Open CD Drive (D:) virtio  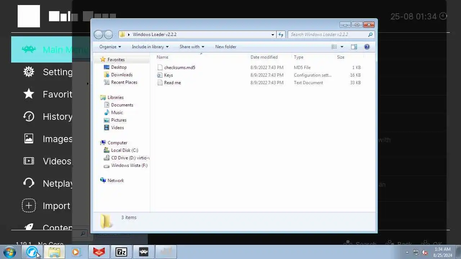[130, 158]
